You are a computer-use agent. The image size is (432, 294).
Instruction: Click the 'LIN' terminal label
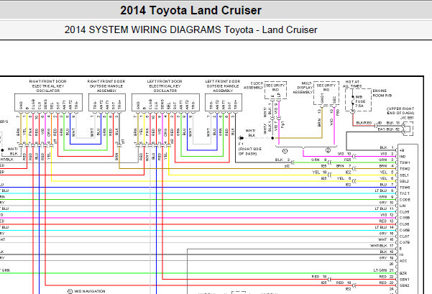(x=403, y=206)
